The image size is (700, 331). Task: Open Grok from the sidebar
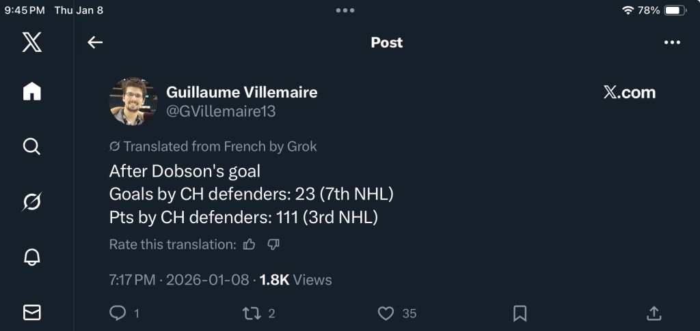coord(31,202)
